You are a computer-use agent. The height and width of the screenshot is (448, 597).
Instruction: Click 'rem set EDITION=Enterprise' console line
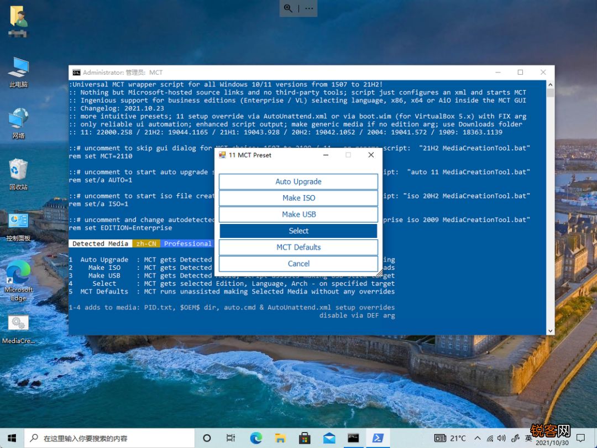121,228
